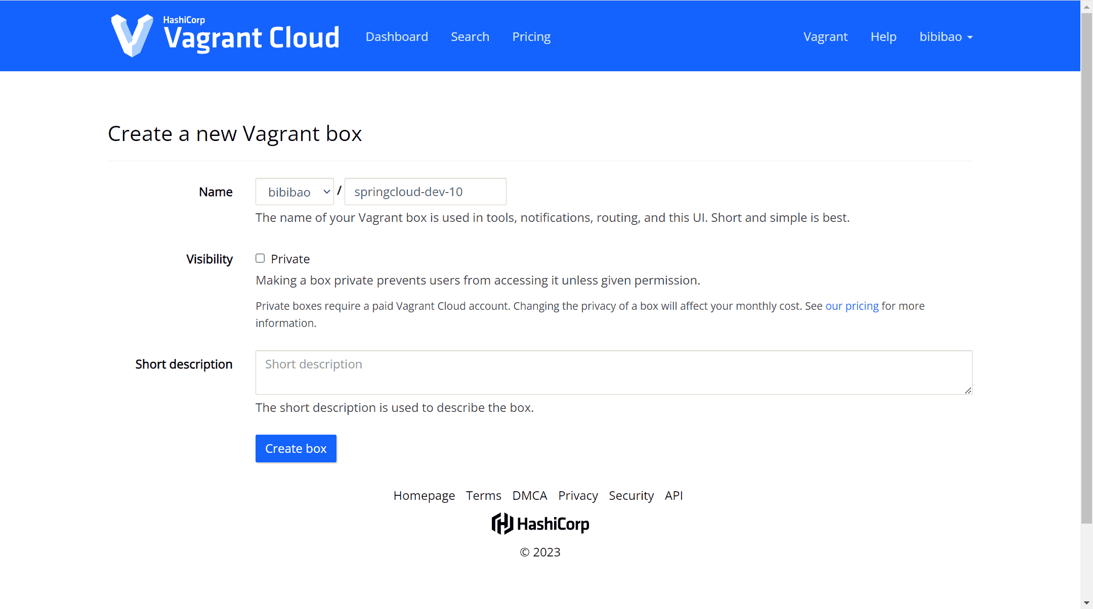Click the Vagrant Cloud logo
1093x609 pixels.
(225, 35)
